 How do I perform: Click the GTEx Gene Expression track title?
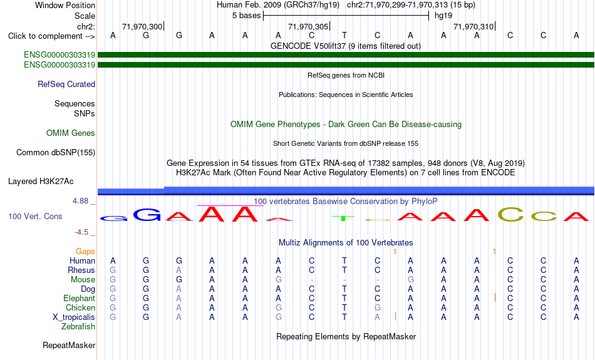tap(346, 163)
